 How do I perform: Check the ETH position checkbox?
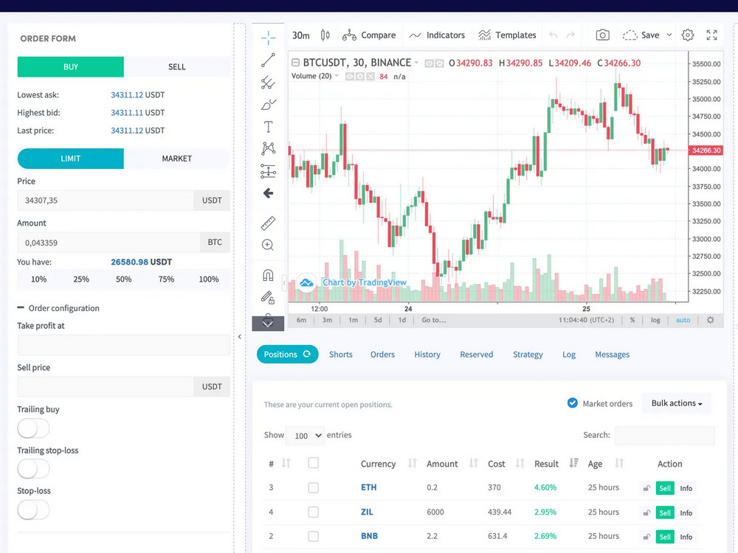[x=313, y=487]
